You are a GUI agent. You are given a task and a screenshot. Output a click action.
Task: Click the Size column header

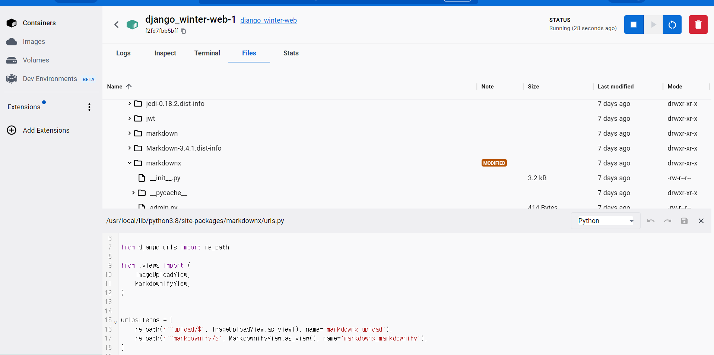[x=533, y=87]
